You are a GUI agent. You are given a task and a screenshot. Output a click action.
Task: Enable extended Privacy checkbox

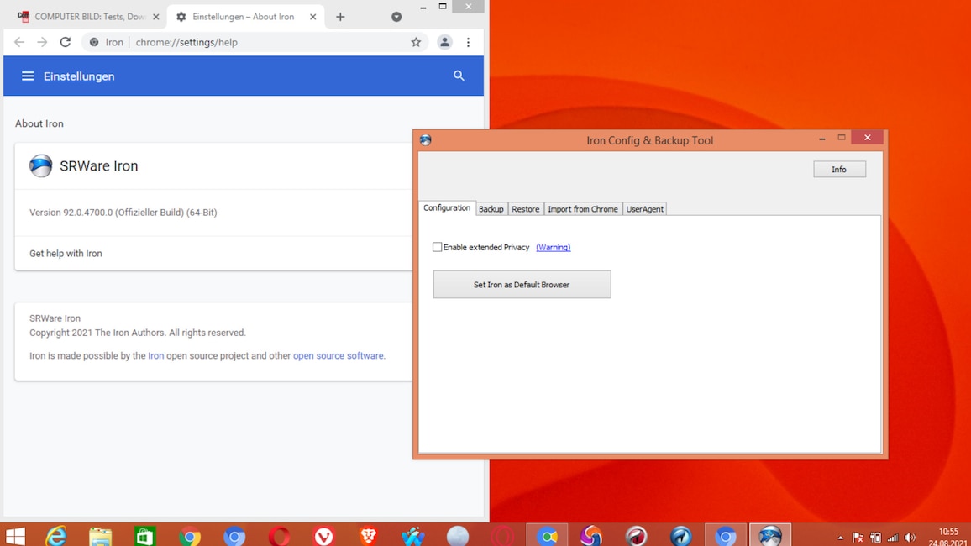(x=437, y=247)
